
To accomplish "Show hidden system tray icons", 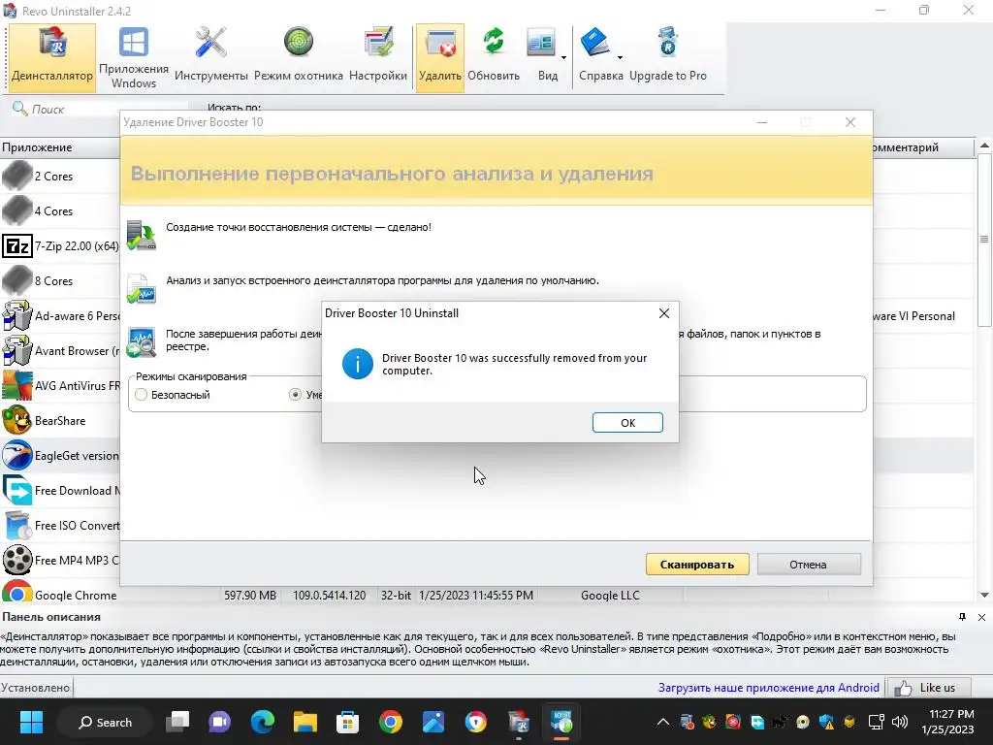I will click(x=662, y=722).
